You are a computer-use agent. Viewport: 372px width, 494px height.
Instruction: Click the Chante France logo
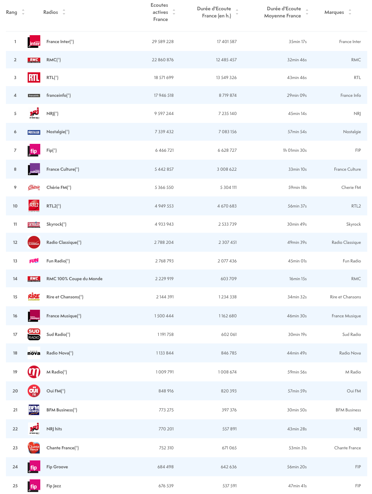coord(34,448)
